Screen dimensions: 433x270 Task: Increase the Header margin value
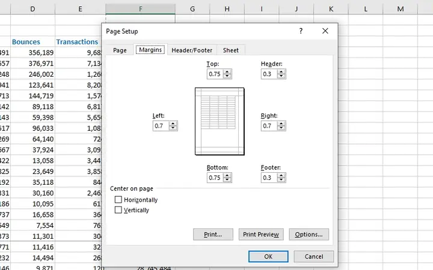pyautogui.click(x=281, y=71)
